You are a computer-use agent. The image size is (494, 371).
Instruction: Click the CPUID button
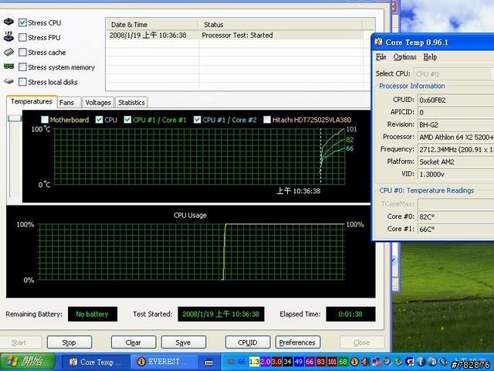[248, 342]
